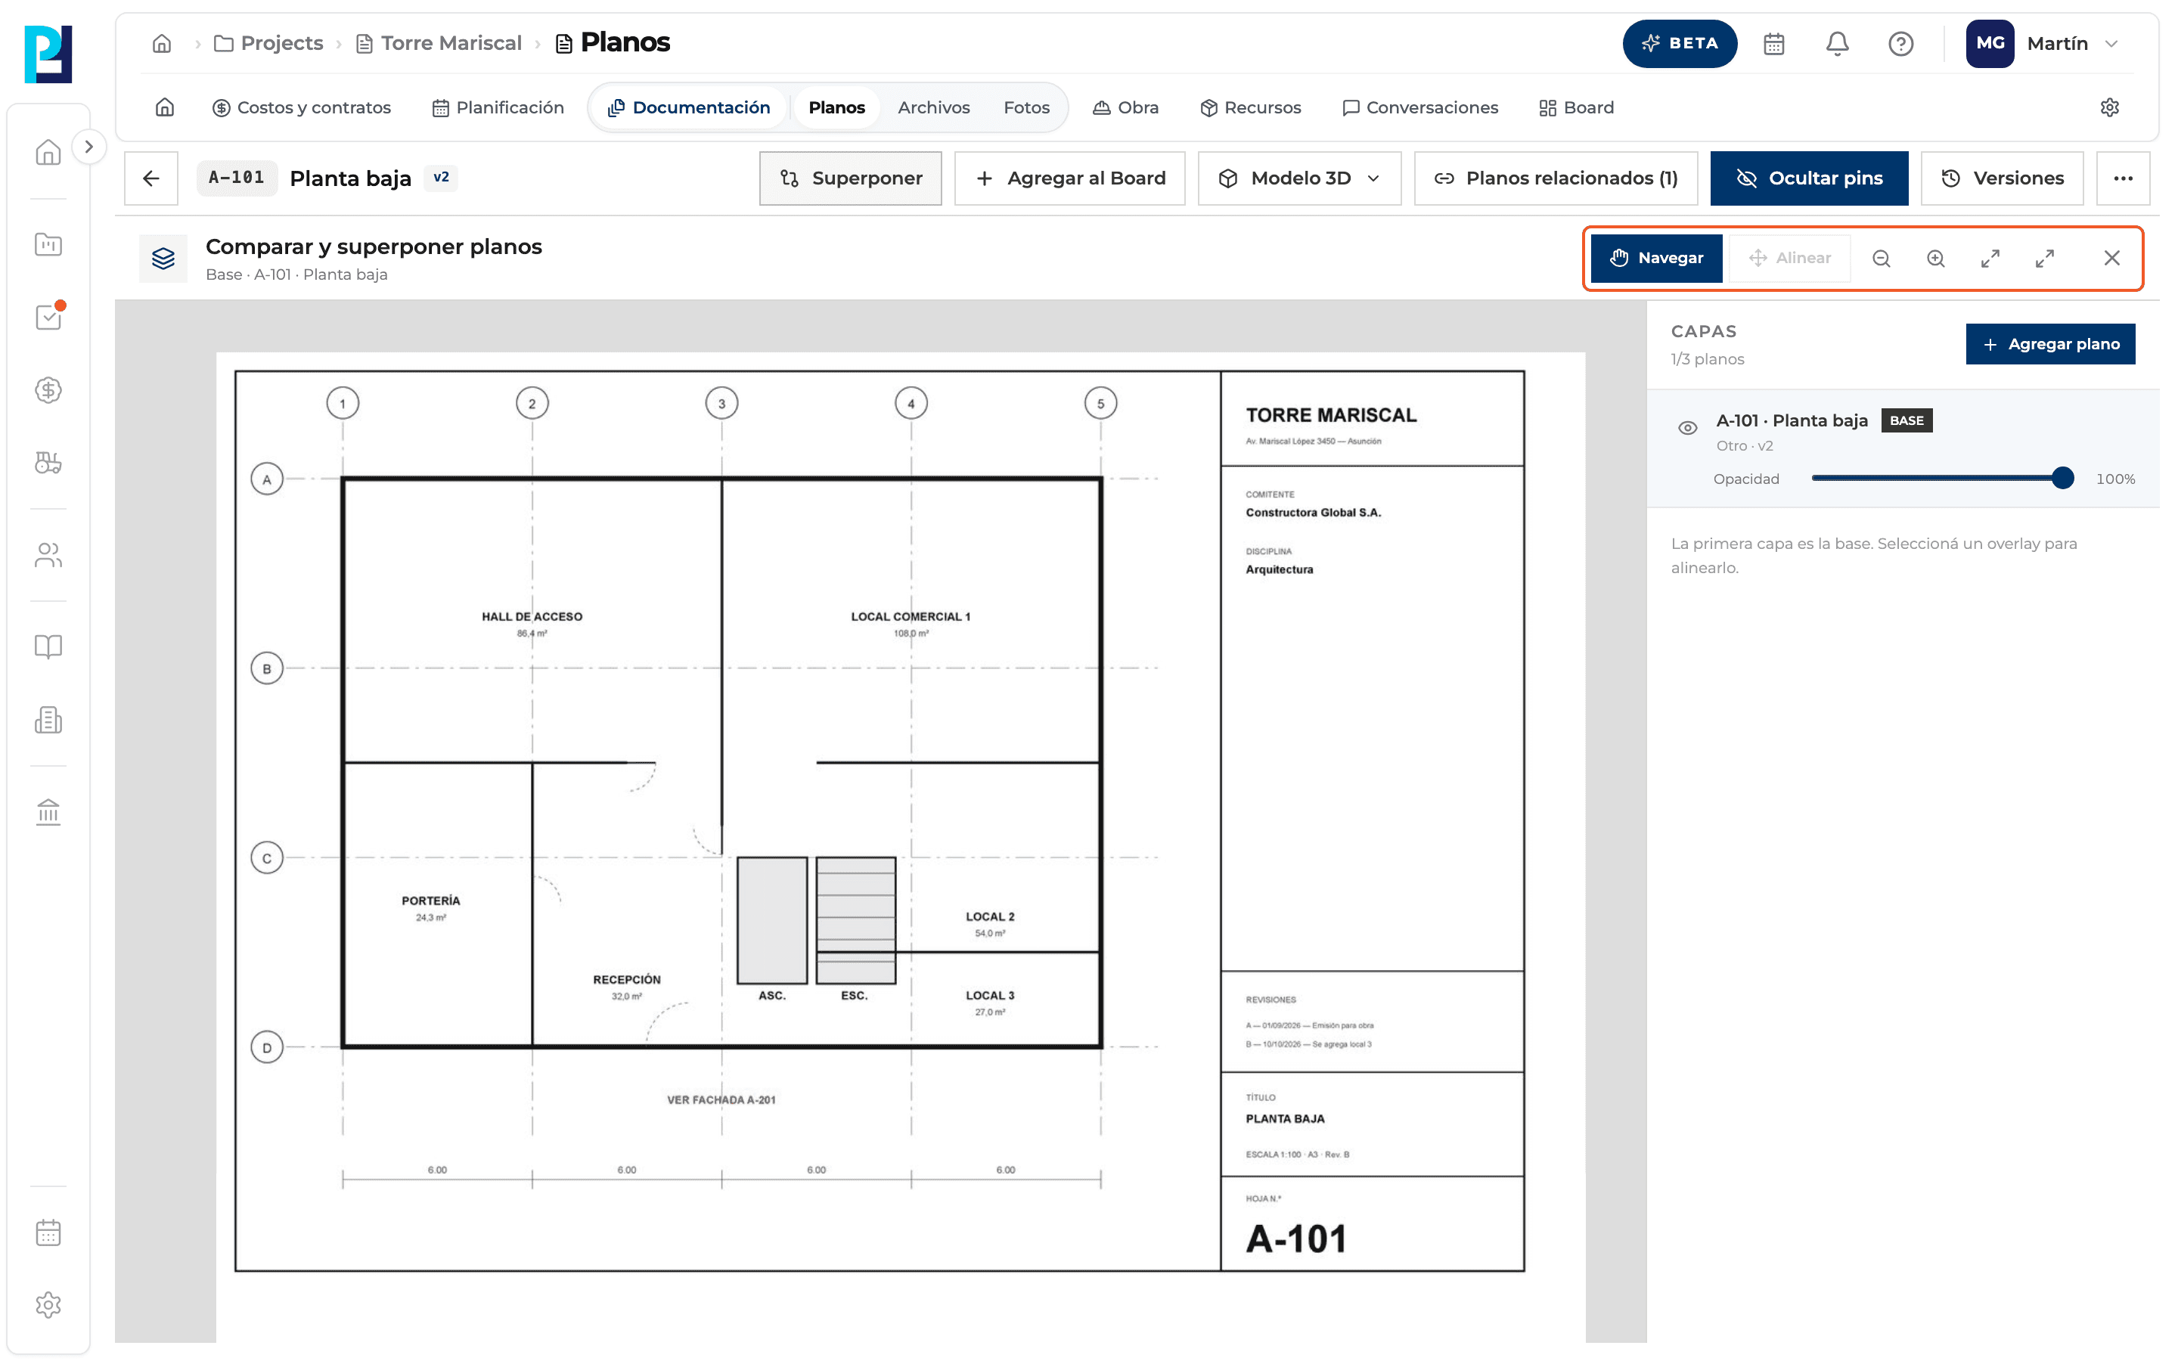Open the Planos tab
This screenshot has height=1361, width=2178.
(836, 107)
